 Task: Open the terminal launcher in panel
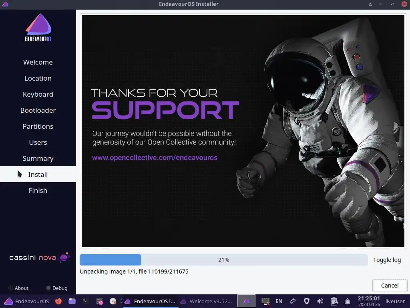[86, 301]
